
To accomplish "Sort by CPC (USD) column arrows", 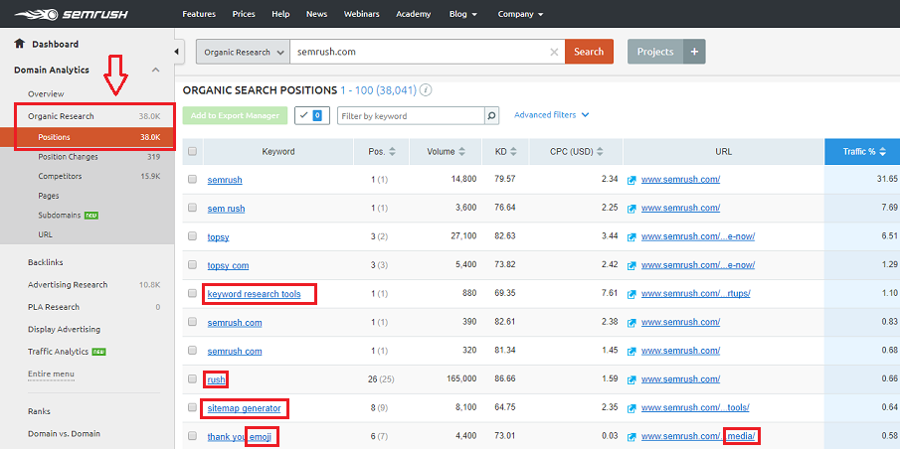I will tap(600, 152).
